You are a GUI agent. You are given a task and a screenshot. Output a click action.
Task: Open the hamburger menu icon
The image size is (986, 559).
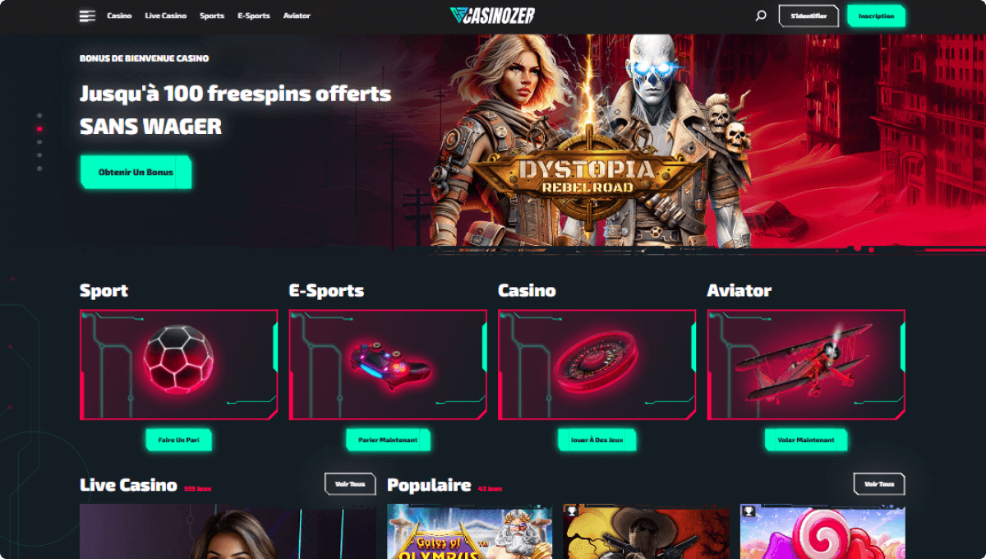pos(87,16)
